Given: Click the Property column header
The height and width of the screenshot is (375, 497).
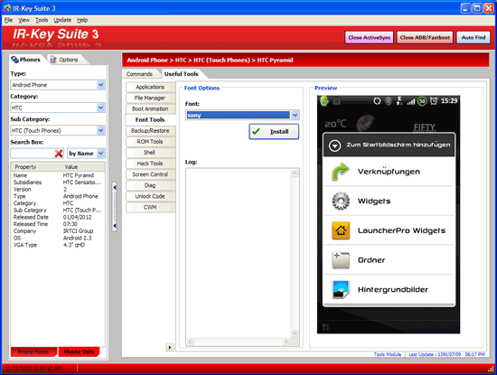Looking at the screenshot, I should (x=35, y=167).
